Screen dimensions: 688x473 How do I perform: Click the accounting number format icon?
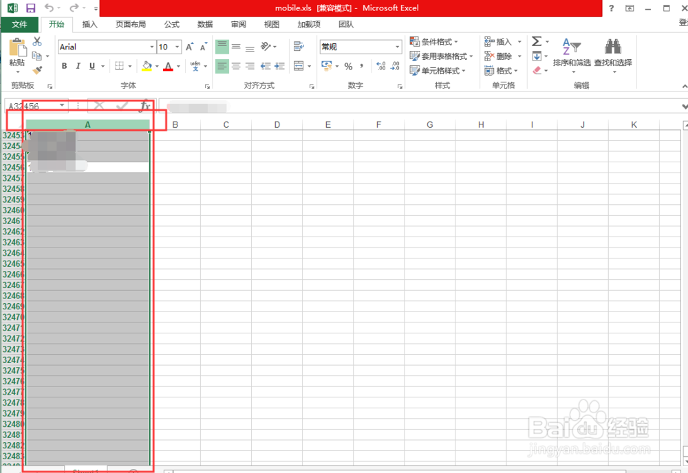tap(326, 66)
